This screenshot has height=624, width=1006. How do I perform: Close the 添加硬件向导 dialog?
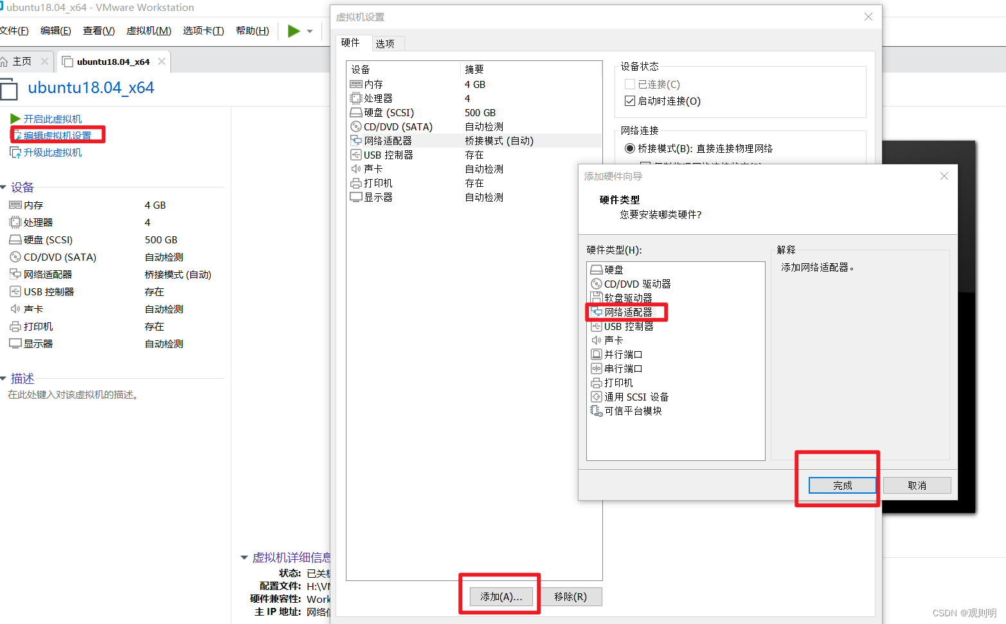[x=944, y=176]
